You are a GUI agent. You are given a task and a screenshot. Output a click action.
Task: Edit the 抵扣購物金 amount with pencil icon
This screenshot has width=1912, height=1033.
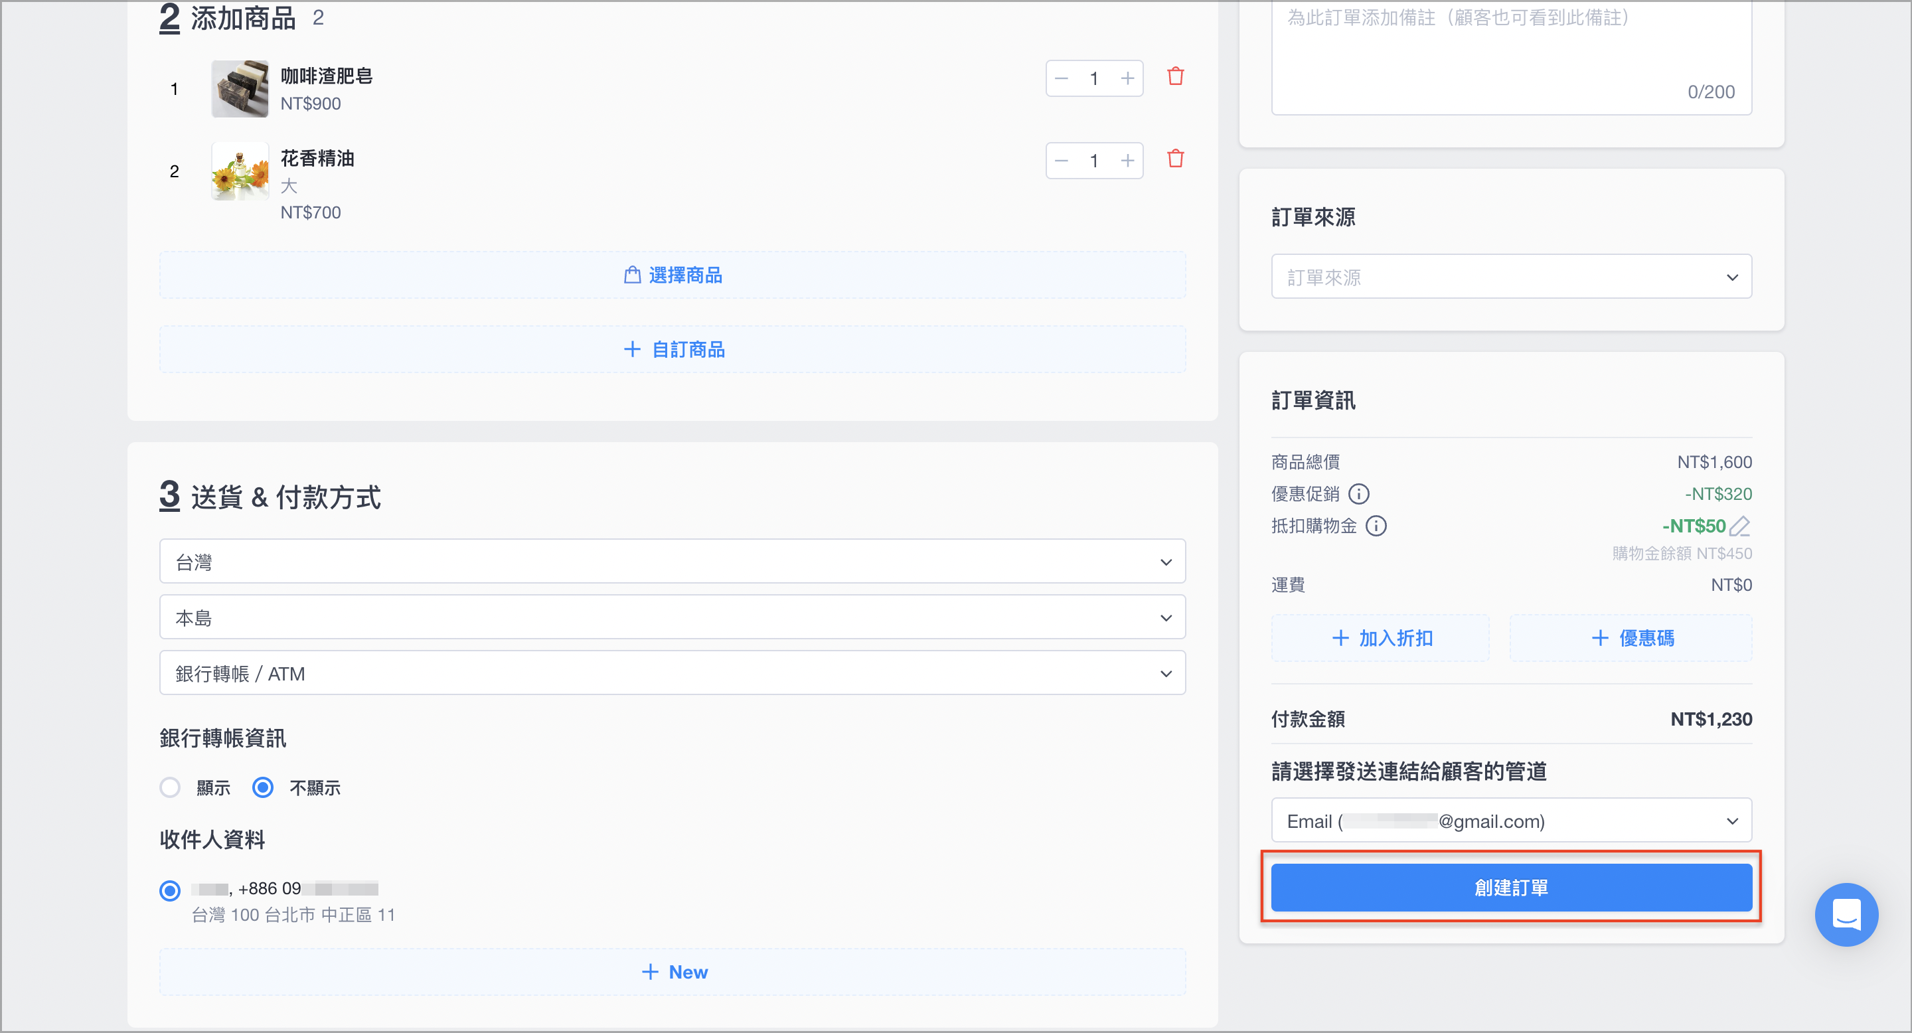pyautogui.click(x=1740, y=526)
